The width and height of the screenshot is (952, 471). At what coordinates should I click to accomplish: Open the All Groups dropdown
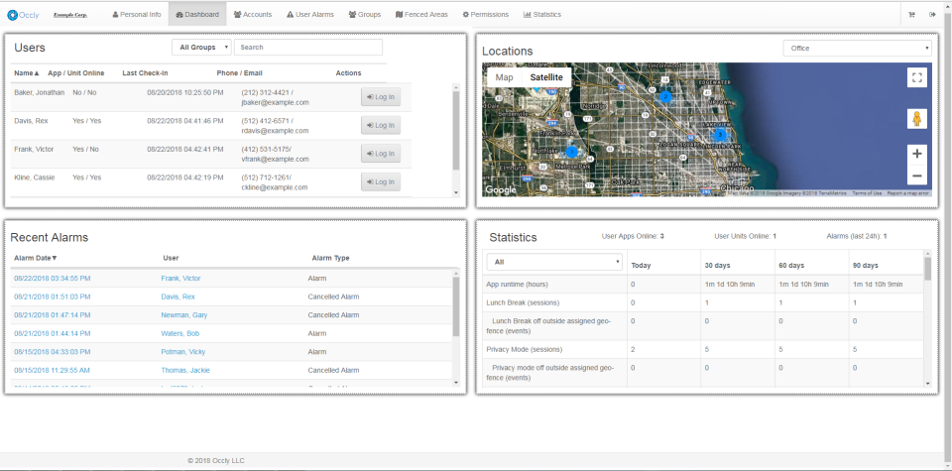201,48
